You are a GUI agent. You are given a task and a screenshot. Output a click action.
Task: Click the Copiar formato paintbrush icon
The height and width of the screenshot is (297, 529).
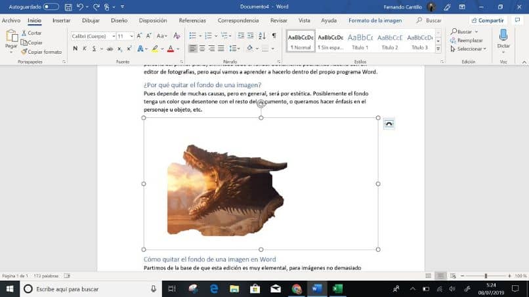(x=24, y=52)
